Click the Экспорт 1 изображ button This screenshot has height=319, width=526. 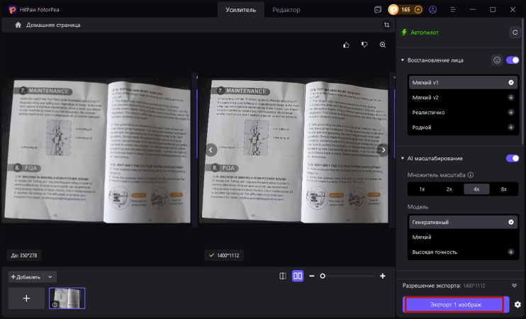[454, 305]
